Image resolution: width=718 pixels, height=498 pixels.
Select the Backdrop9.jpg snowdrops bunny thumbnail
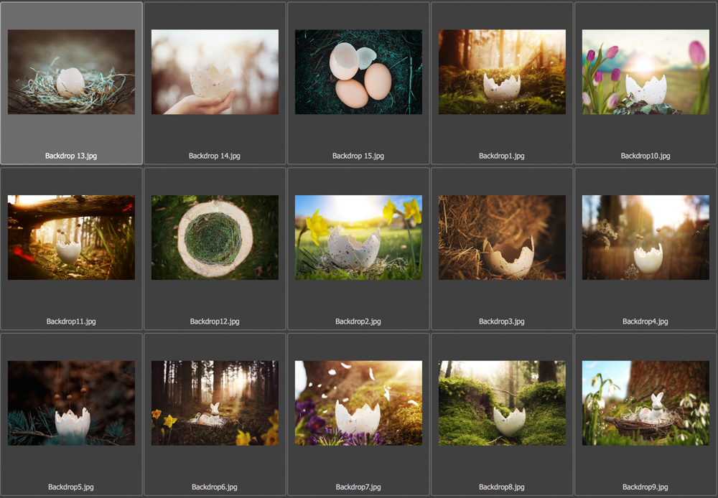[x=645, y=403]
